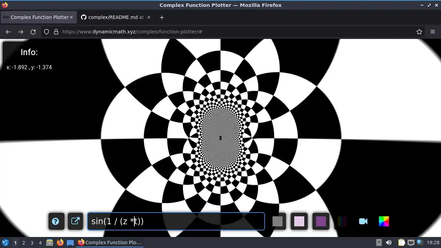Switch to the complex/README.md tab
This screenshot has height=248, width=441.
tap(115, 17)
